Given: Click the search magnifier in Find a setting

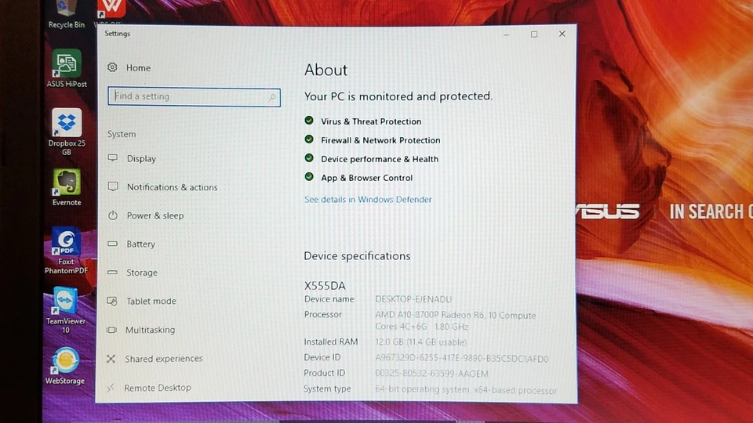Looking at the screenshot, I should [x=272, y=97].
